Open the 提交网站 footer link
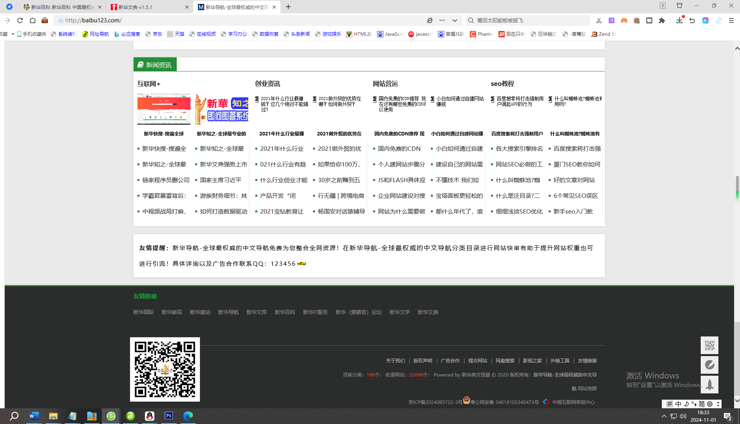Screen dimensions: 740x424 coord(478,361)
